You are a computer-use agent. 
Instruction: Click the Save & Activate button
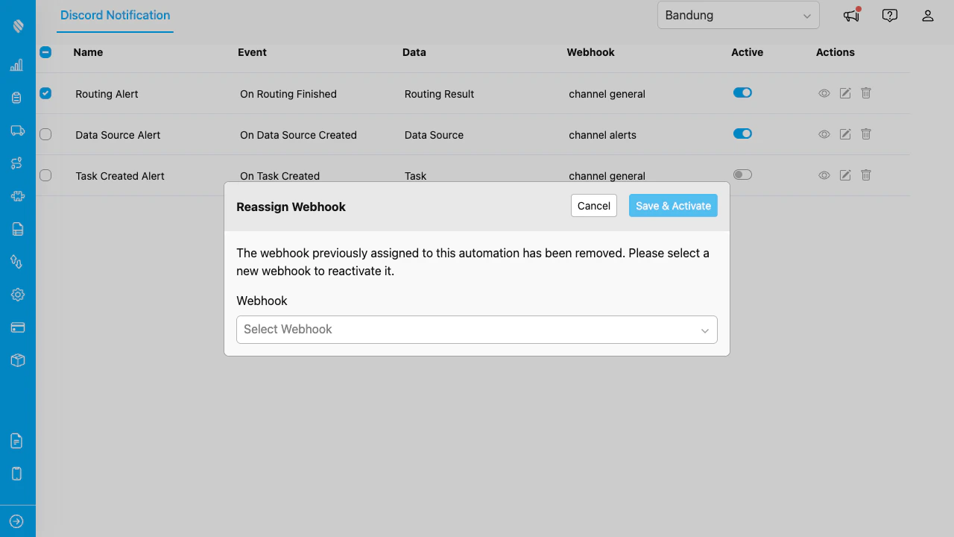pos(672,205)
